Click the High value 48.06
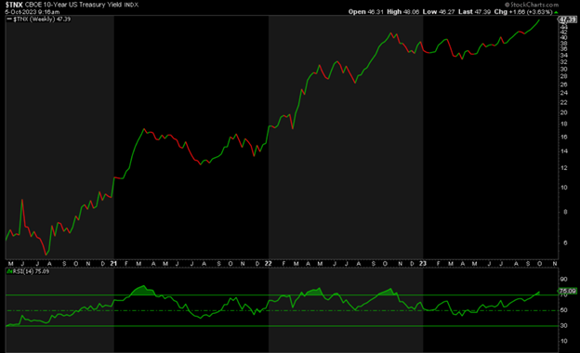Viewport: 580px width, 353px height. 411,12
